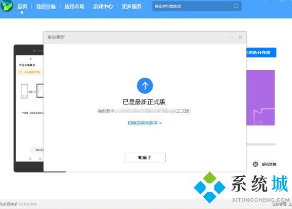Click the HiSuite logo icon
This screenshot has height=209, width=292.
(x=7, y=6)
